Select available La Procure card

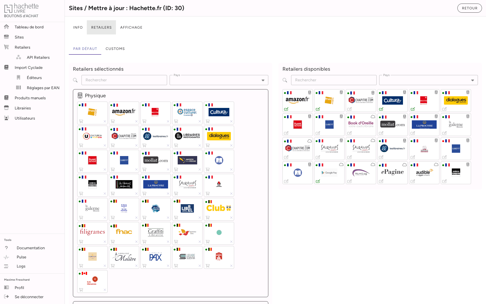[424, 124]
